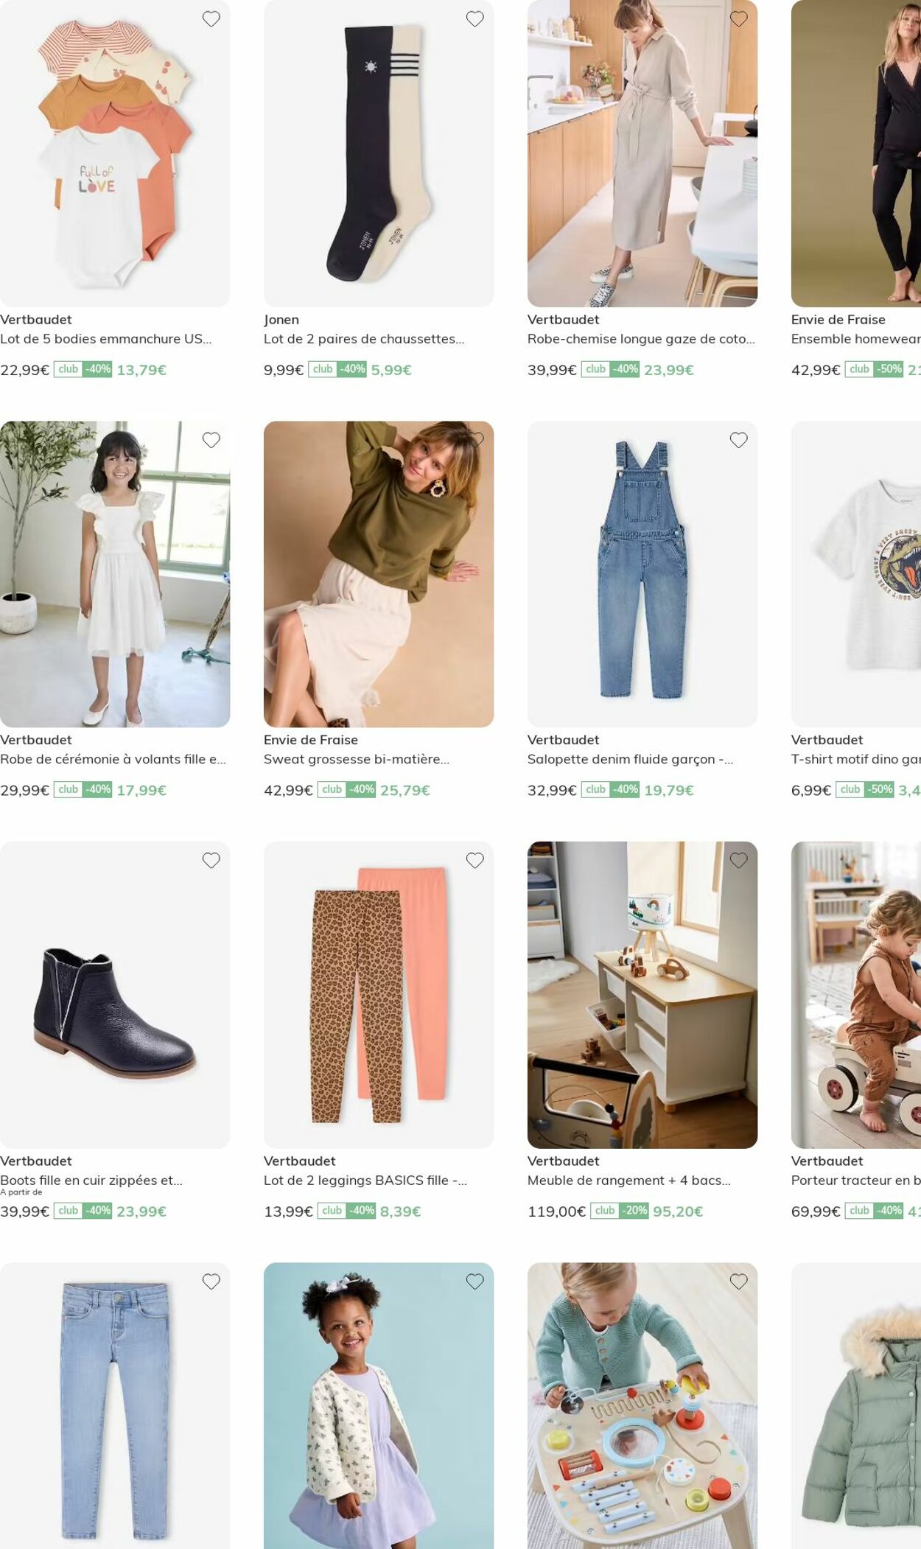
Task: View the navy leather boots image
Action: [115, 995]
